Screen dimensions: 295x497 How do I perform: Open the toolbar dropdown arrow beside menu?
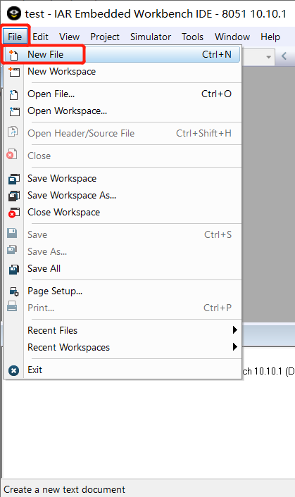pos(269,57)
